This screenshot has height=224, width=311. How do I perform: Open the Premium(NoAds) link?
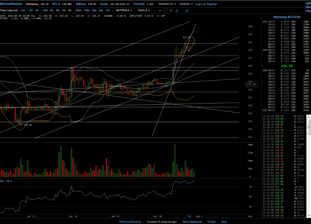click(130, 222)
